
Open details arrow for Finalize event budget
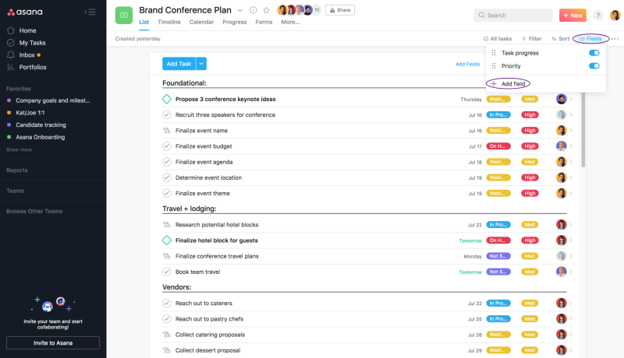[x=571, y=146]
